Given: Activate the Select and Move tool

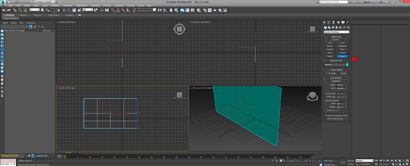Looking at the screenshot, I should [x=64, y=10].
